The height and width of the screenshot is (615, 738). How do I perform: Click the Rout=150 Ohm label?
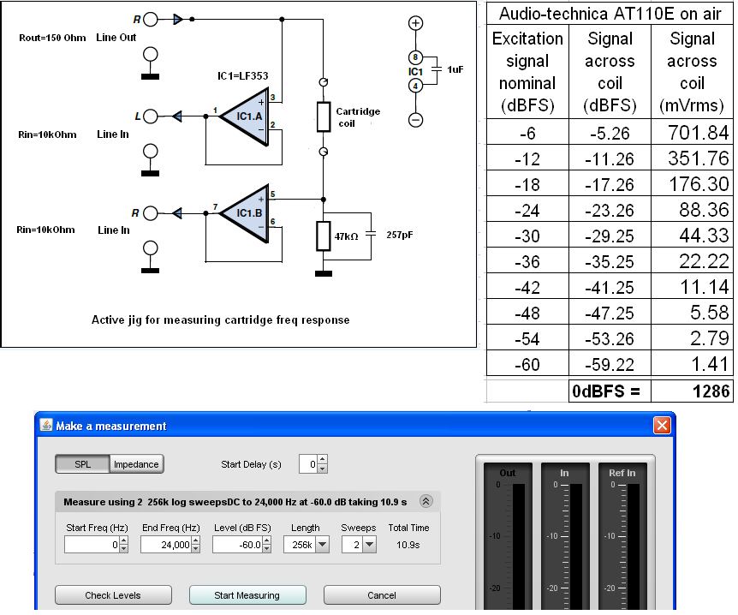click(x=52, y=38)
